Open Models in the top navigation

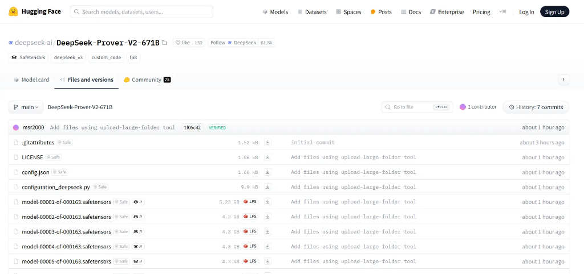[x=275, y=12]
